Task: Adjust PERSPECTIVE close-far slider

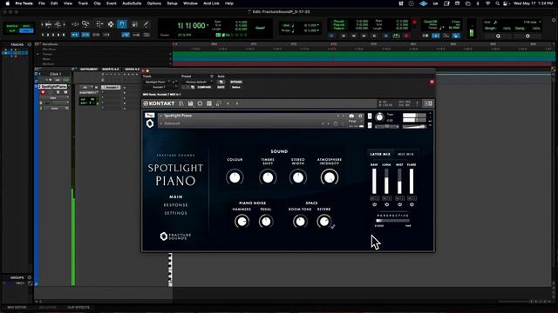Action: point(392,221)
